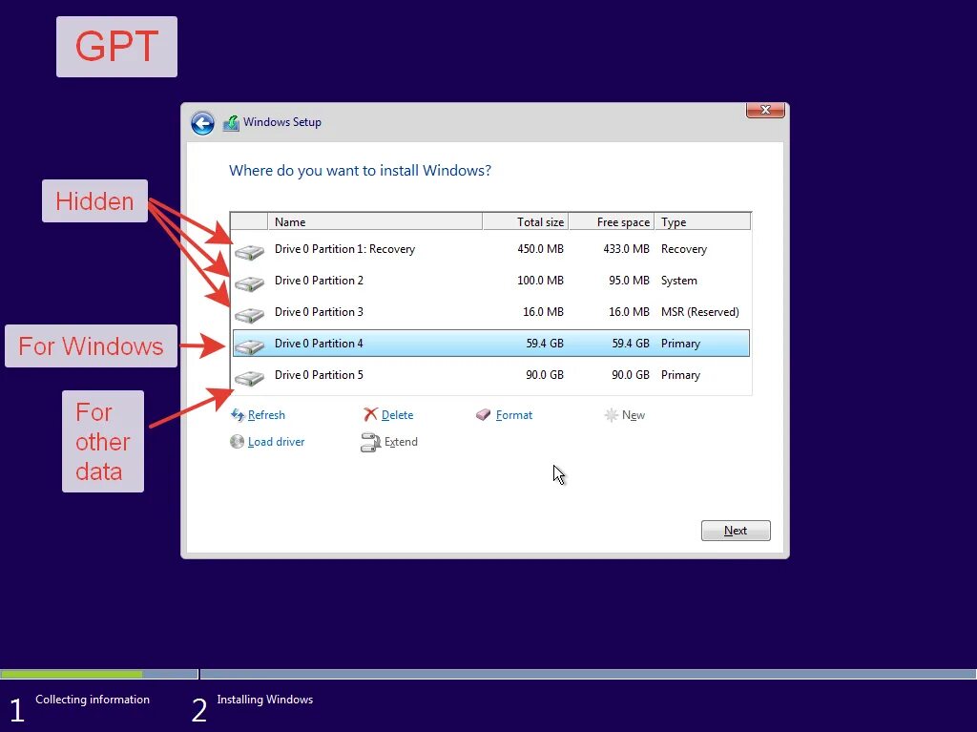Select Drive 0 Partition 1: Recovery
977x732 pixels.
click(491, 249)
